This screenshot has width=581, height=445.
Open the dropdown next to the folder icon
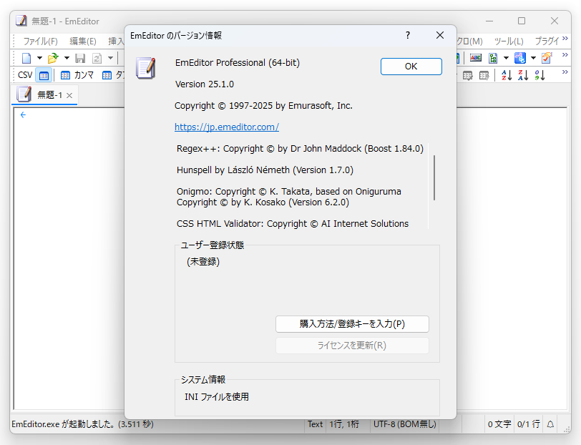coord(66,57)
